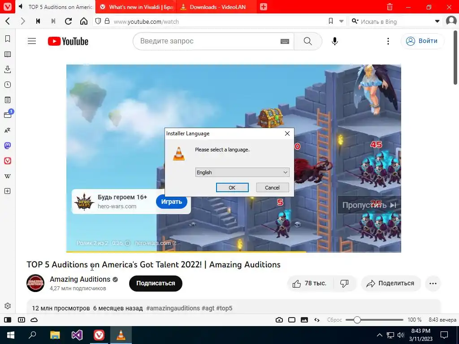The width and height of the screenshot is (459, 344).
Task: Open the installer language English combo box
Action: click(242, 172)
